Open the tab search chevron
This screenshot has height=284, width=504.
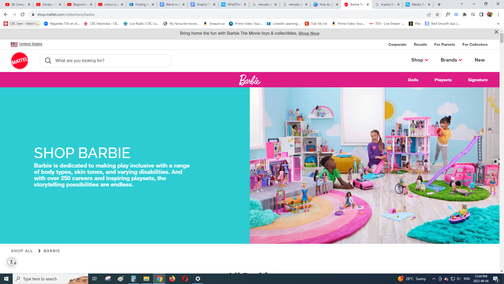pos(461,4)
